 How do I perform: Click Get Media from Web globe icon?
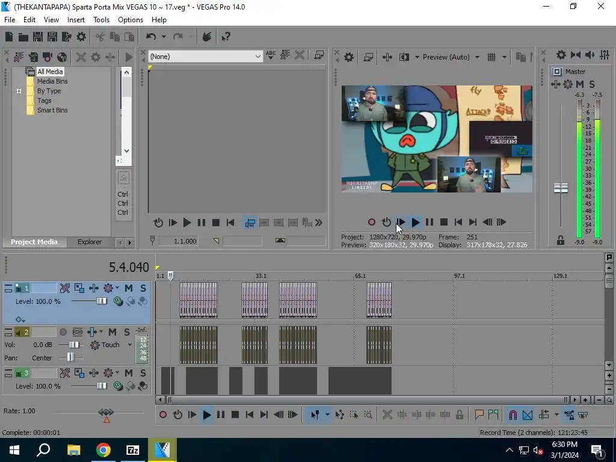pos(62,57)
